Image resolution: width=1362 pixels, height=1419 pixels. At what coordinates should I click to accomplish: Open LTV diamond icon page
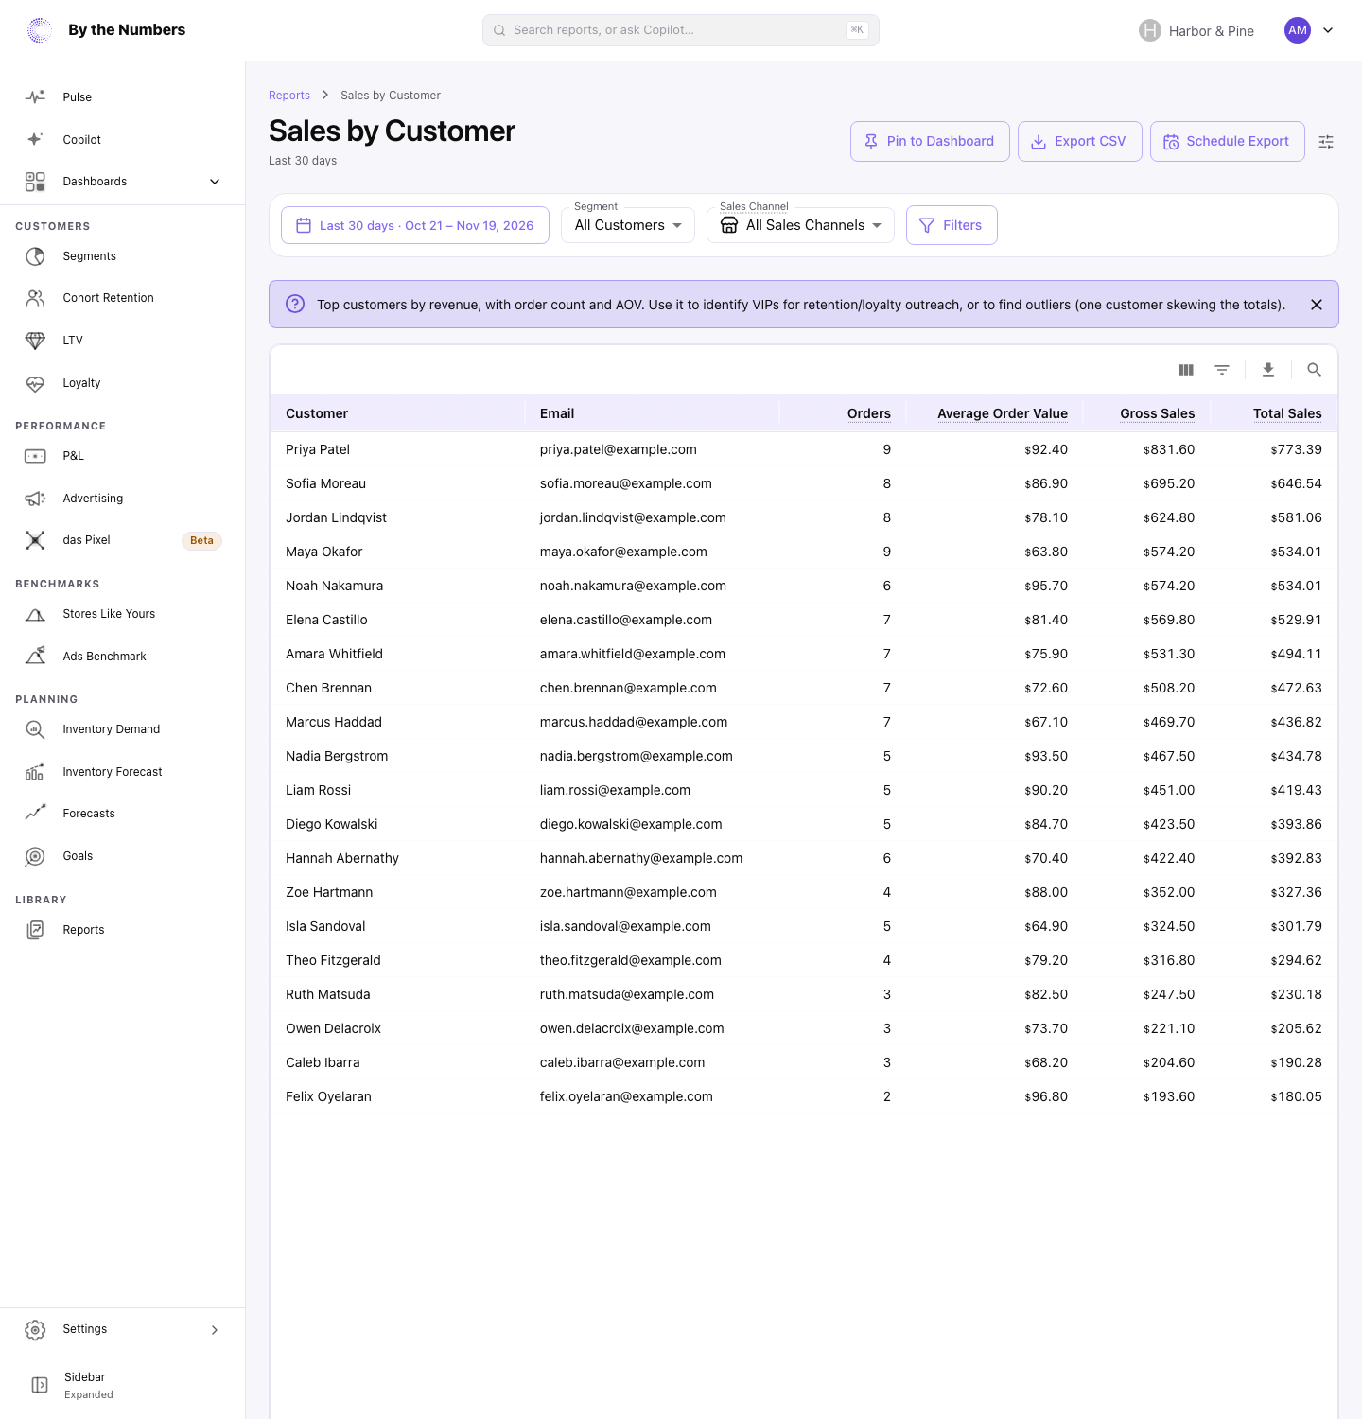coord(123,341)
